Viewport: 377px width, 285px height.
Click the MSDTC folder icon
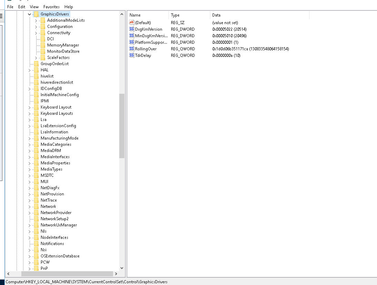[x=36, y=175]
